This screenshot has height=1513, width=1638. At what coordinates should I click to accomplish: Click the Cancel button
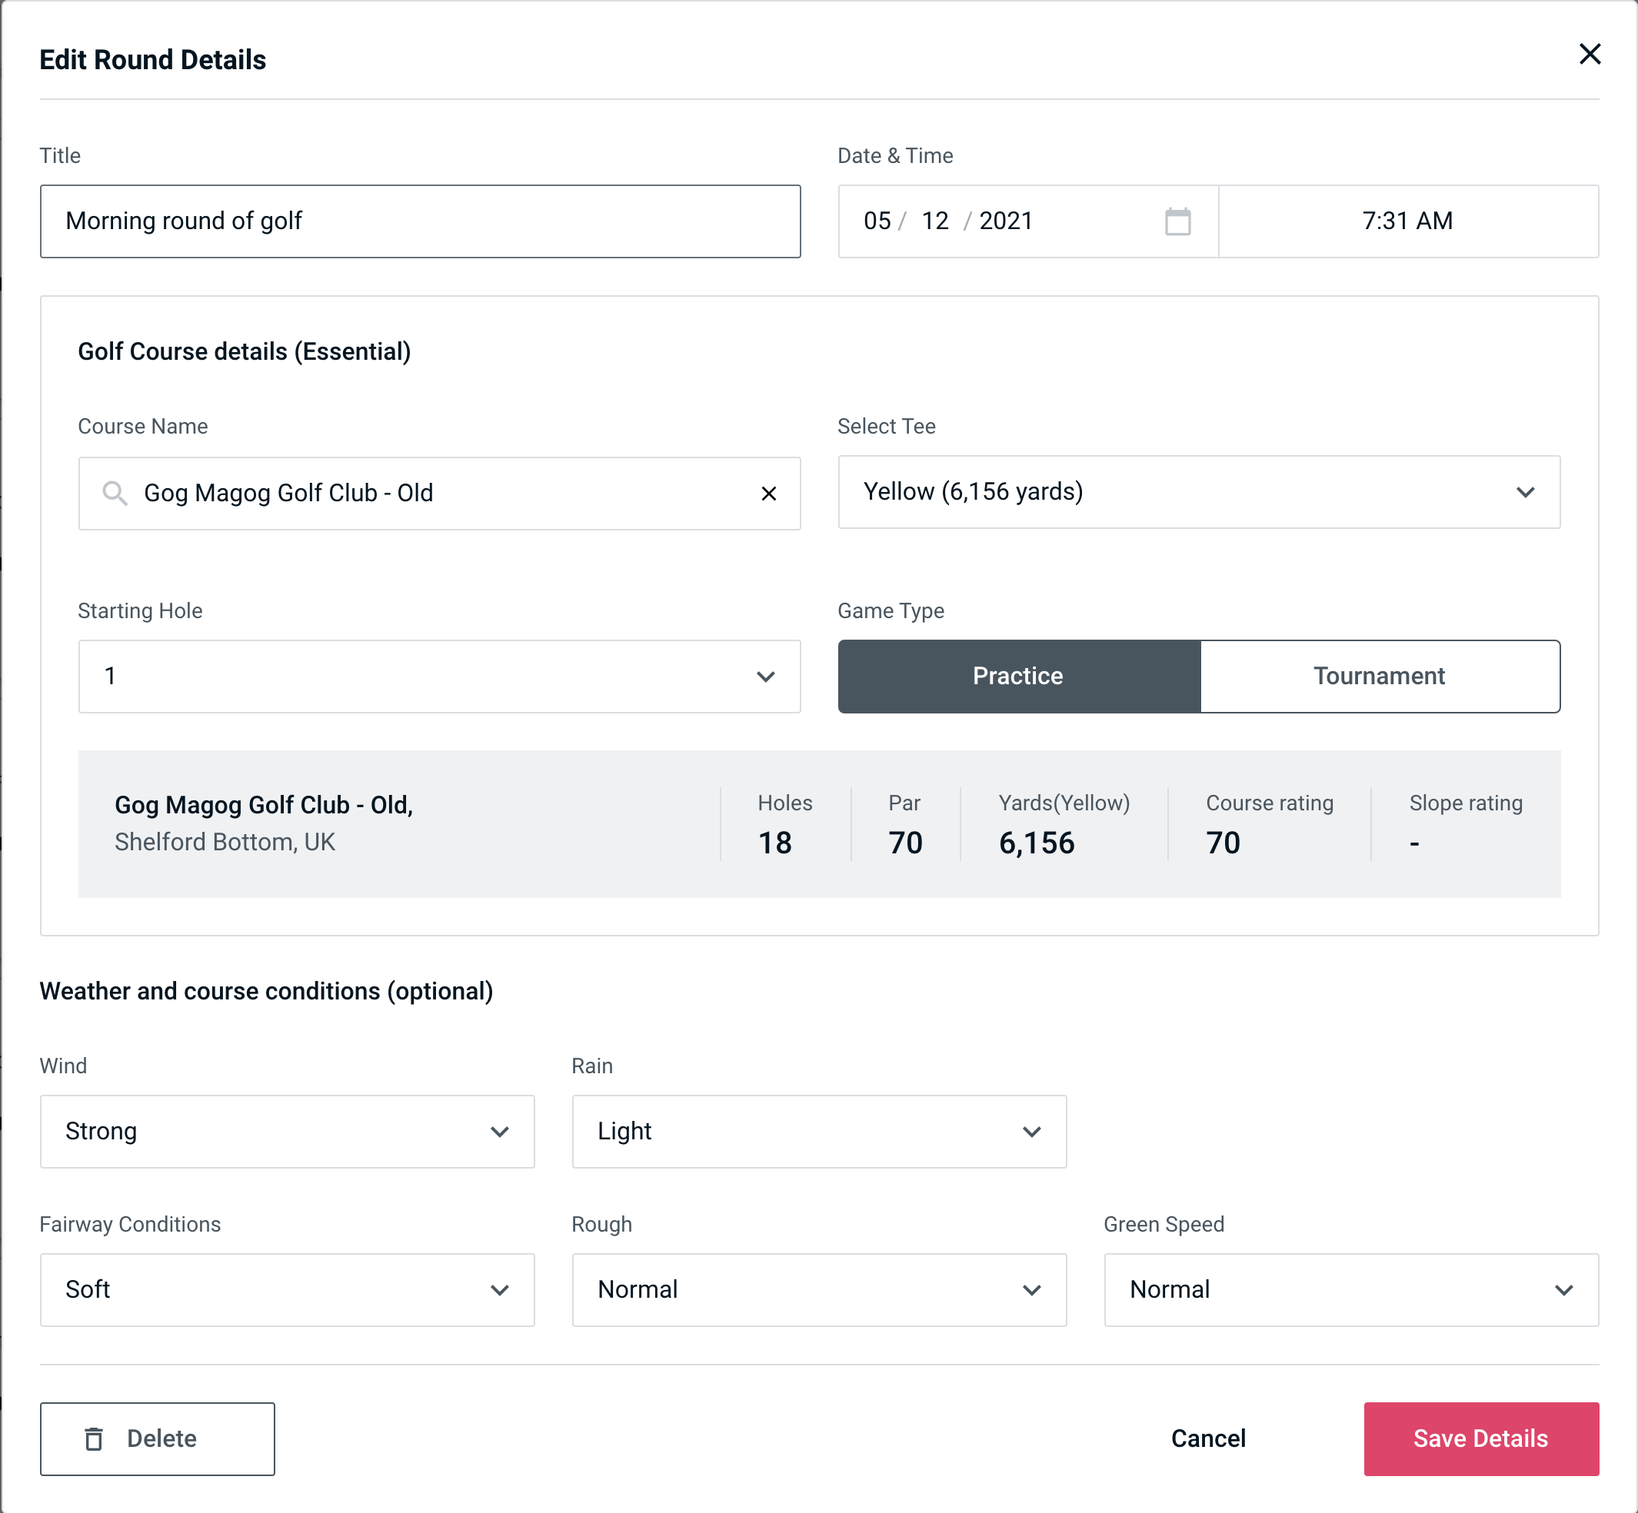tap(1206, 1438)
